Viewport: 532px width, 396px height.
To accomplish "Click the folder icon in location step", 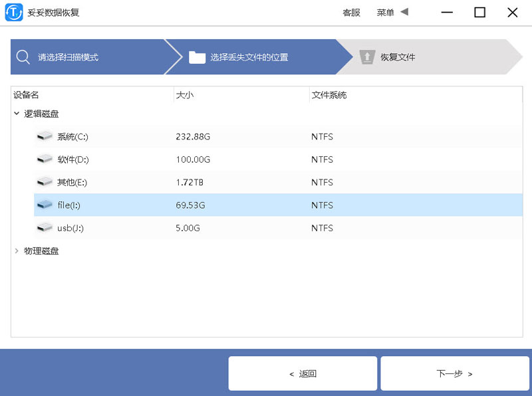I will pyautogui.click(x=197, y=57).
